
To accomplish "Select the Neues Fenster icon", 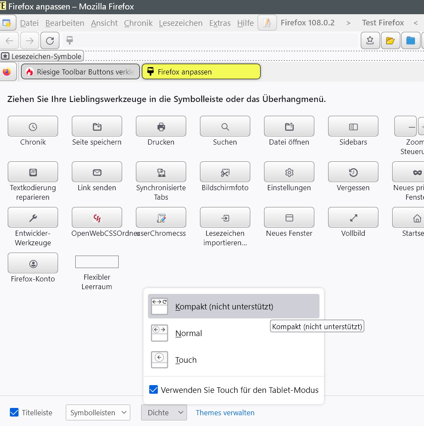I will click(289, 218).
